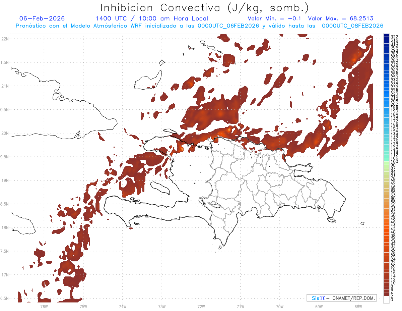This screenshot has width=402, height=311.
Task: Click the title 'Inhibicion Convectiva (J/kg, somb.)'
Action: tap(205, 8)
